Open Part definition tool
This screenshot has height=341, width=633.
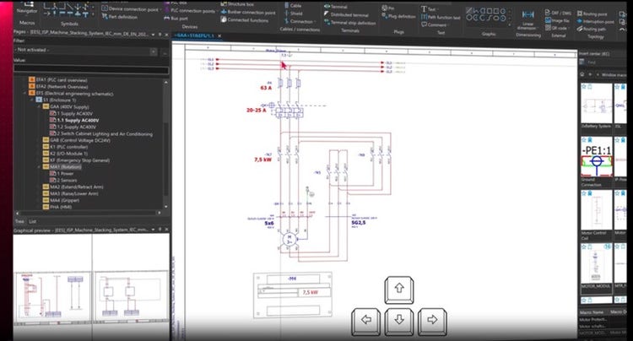point(120,17)
